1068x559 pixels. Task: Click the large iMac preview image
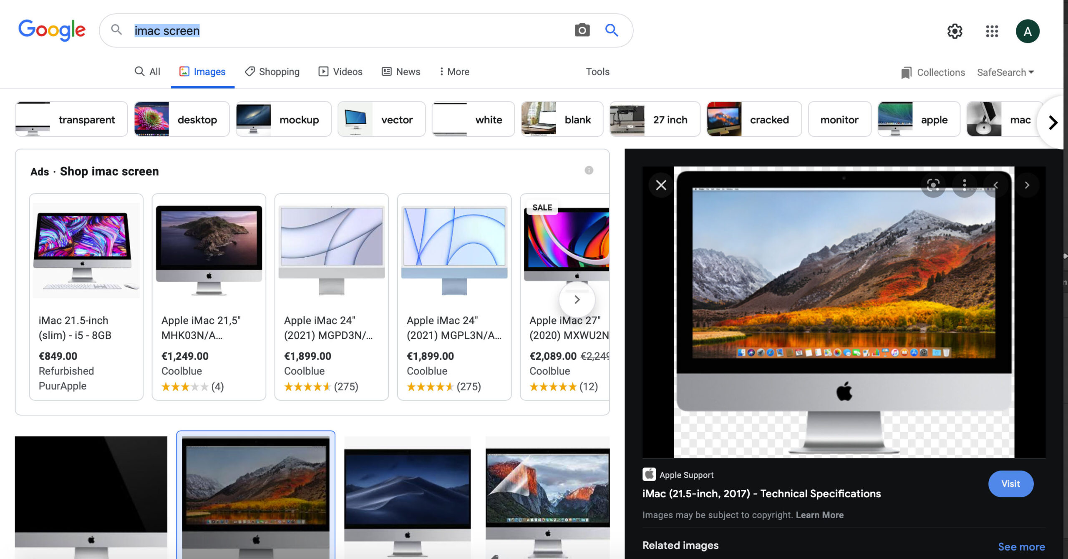844,312
